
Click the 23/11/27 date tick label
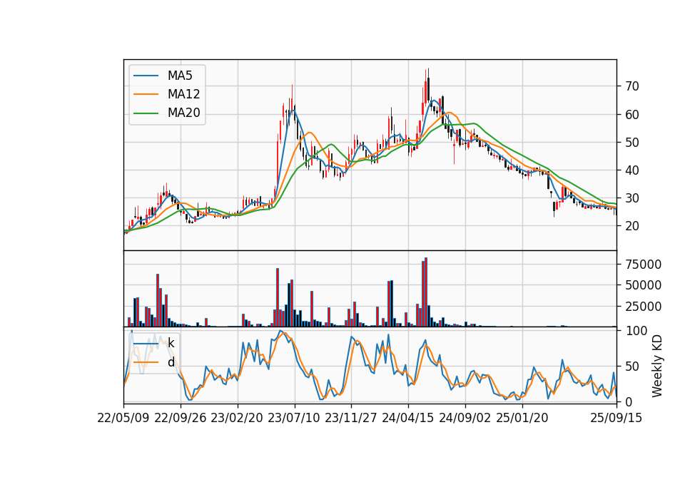(x=351, y=418)
